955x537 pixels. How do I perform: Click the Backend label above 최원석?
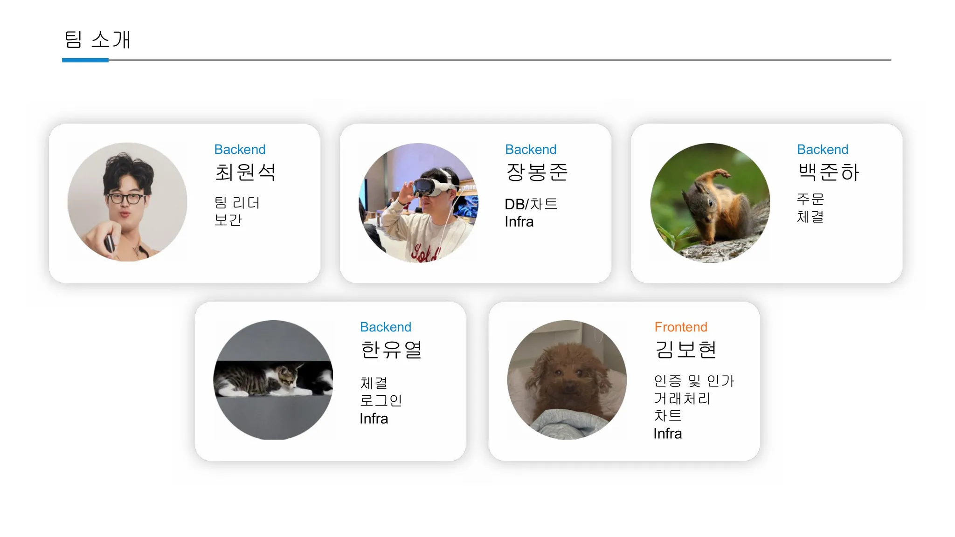point(240,149)
